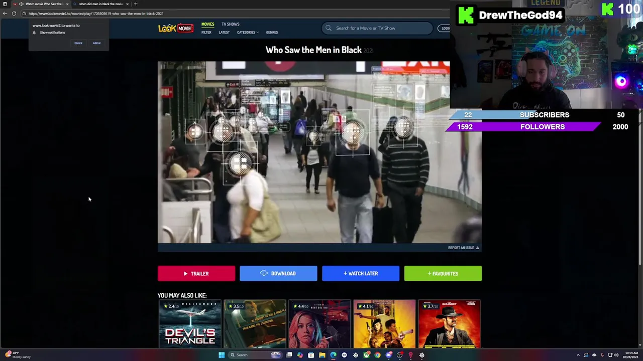Switch to 'when did men in black' tab
643x361 pixels.
[x=100, y=4]
